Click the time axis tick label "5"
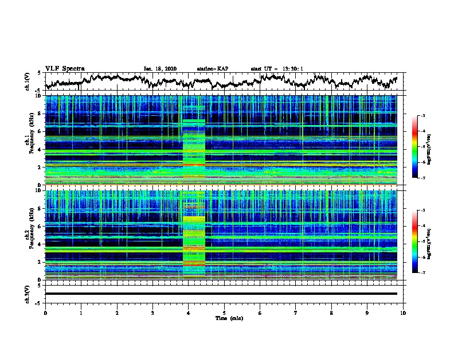 click(x=224, y=313)
